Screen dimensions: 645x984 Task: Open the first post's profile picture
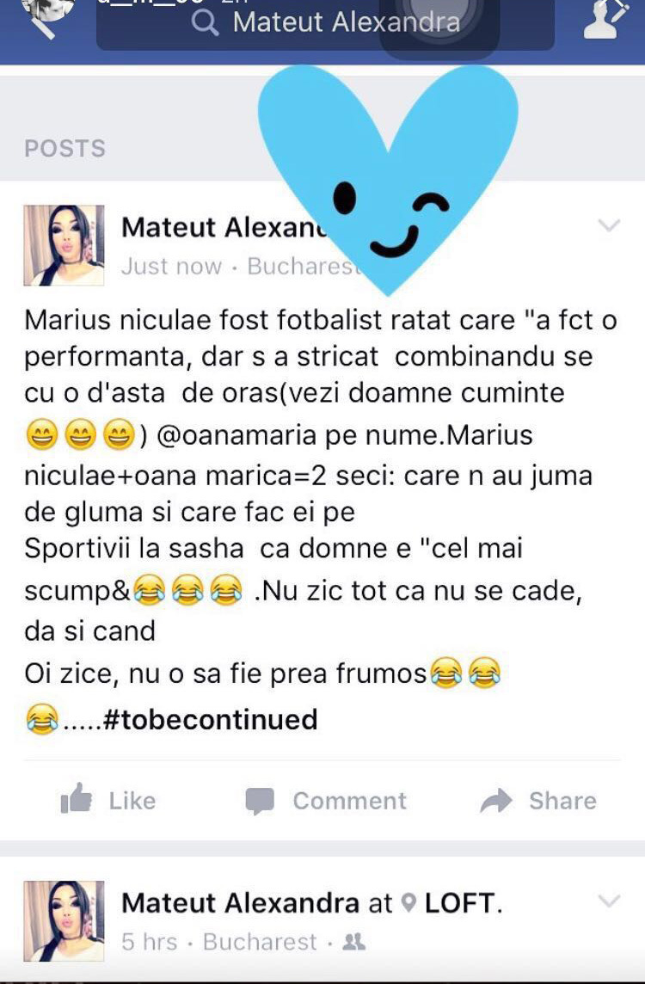click(x=64, y=245)
